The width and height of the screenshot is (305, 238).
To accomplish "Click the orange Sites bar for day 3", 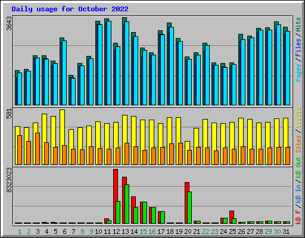I will click(x=38, y=149).
